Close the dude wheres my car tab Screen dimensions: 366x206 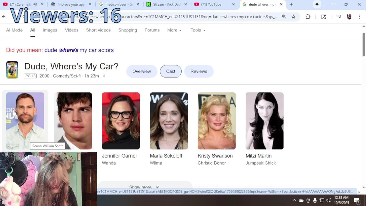(281, 4)
